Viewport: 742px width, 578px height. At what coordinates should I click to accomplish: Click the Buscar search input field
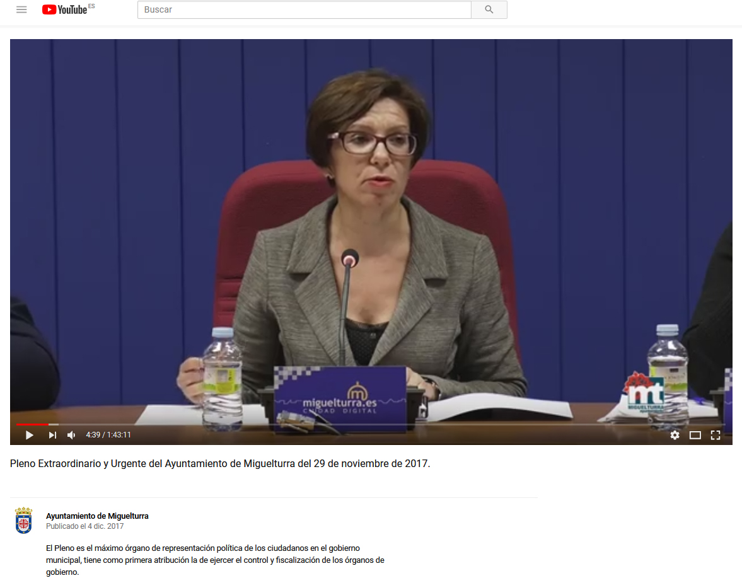[x=304, y=9]
